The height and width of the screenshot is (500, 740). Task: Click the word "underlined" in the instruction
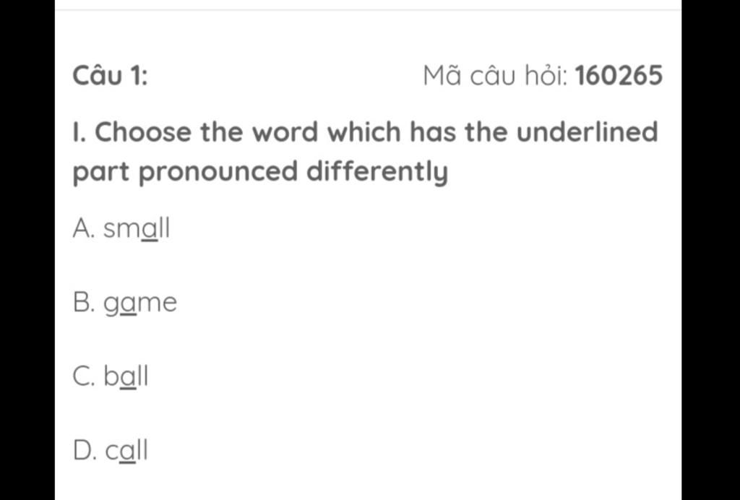[x=587, y=132]
